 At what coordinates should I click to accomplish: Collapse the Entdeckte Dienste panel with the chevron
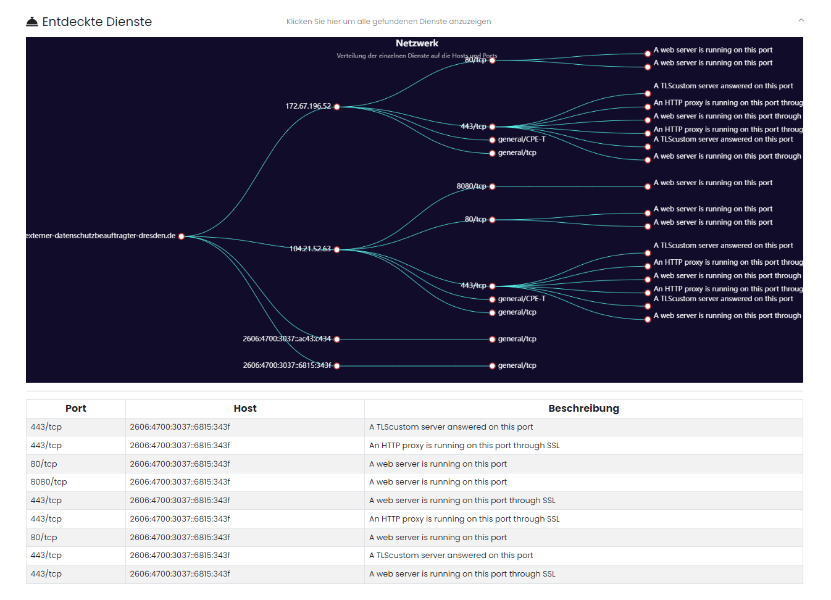(x=801, y=20)
